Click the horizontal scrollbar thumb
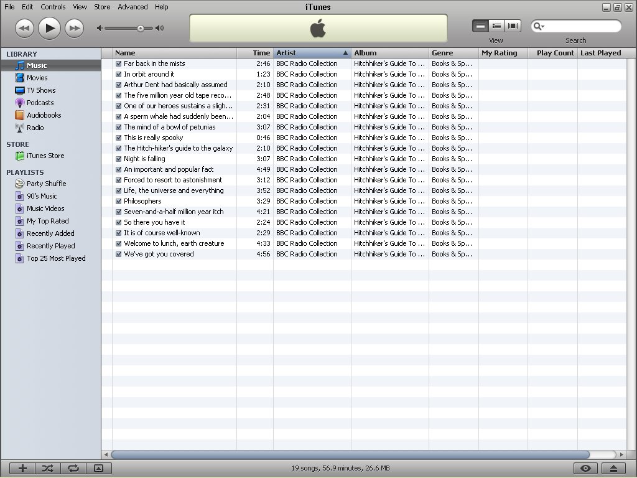Screen dimensions: 637x478 pos(350,454)
